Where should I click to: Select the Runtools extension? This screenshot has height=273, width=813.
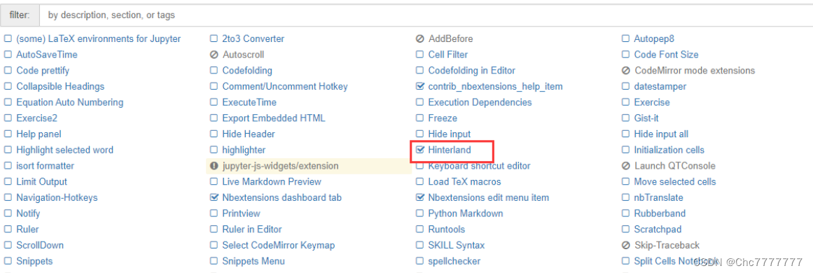click(x=447, y=229)
